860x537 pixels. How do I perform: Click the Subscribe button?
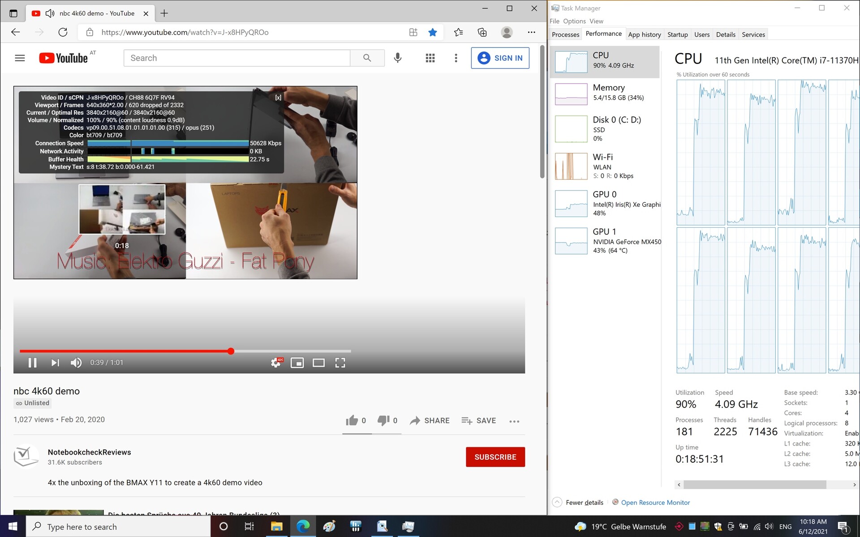click(x=495, y=457)
